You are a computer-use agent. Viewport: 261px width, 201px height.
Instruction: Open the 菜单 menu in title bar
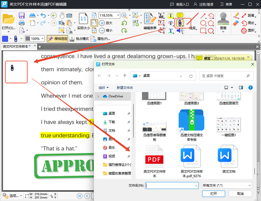(226, 4)
